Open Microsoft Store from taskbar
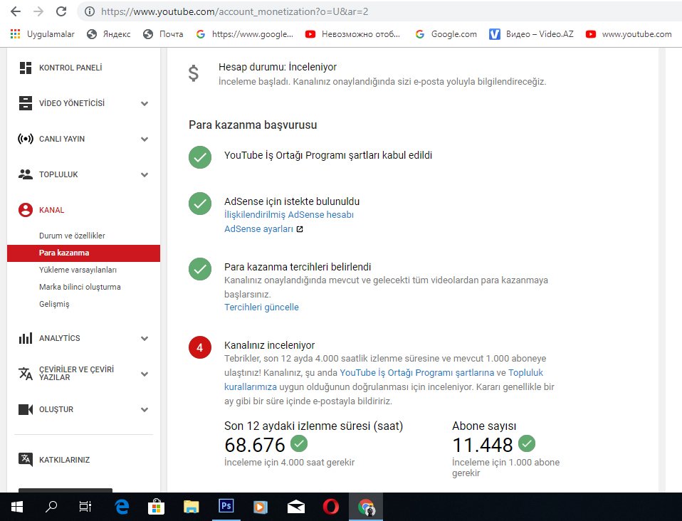Screen dimensions: 682x521 (x=156, y=507)
